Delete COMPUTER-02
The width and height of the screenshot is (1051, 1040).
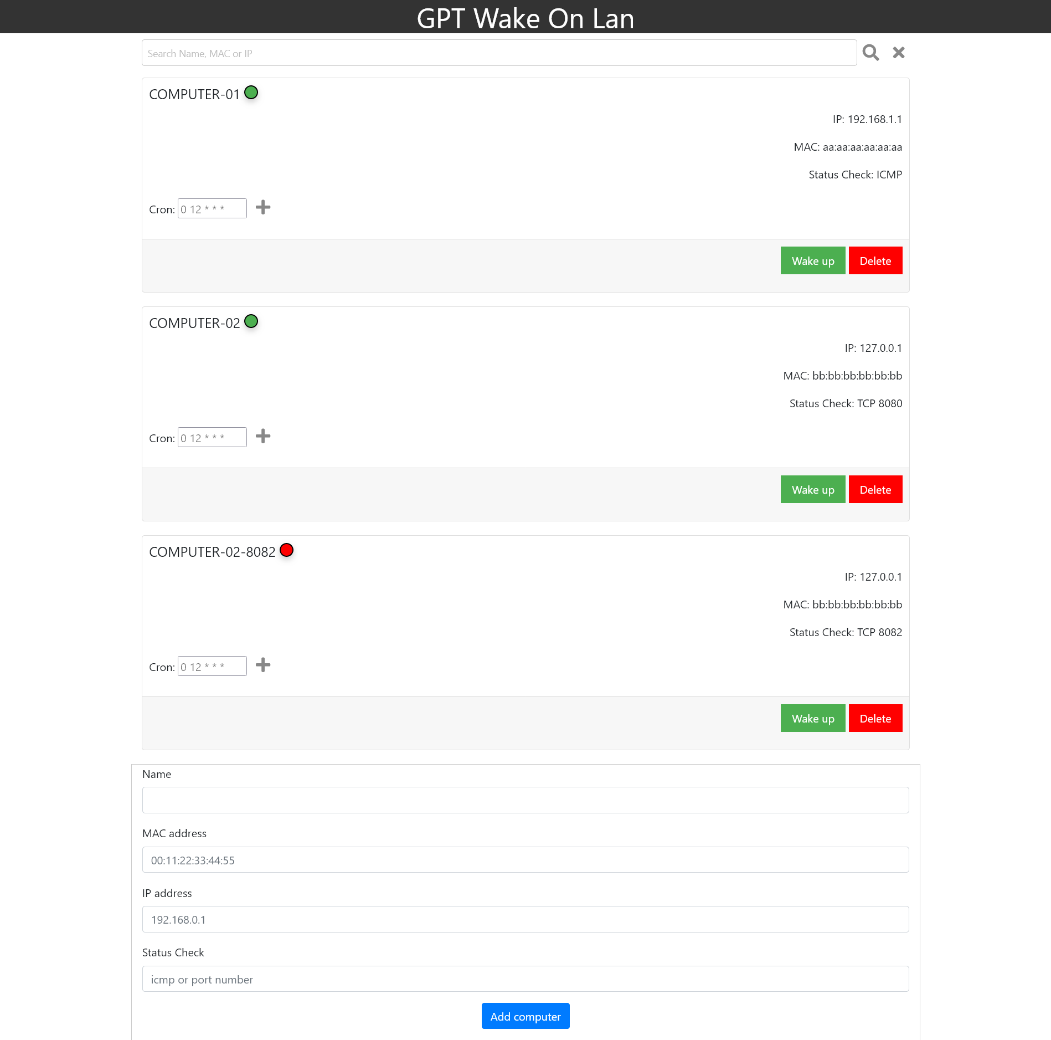875,490
